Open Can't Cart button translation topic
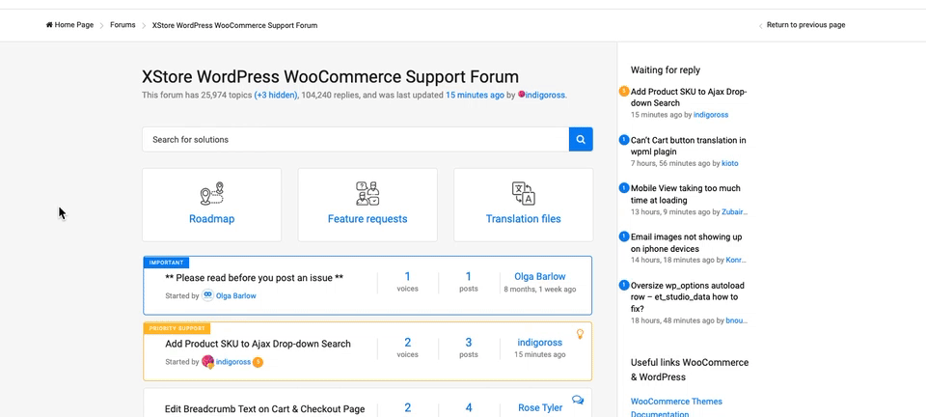 pos(688,146)
